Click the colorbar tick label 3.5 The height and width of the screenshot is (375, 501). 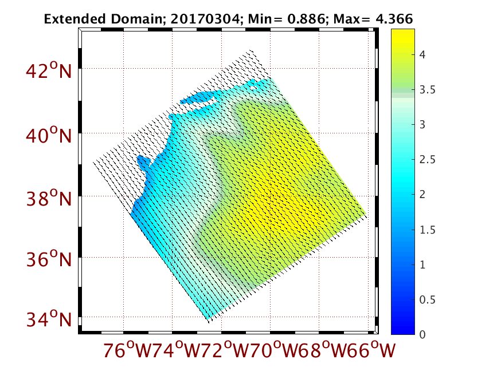click(x=427, y=90)
